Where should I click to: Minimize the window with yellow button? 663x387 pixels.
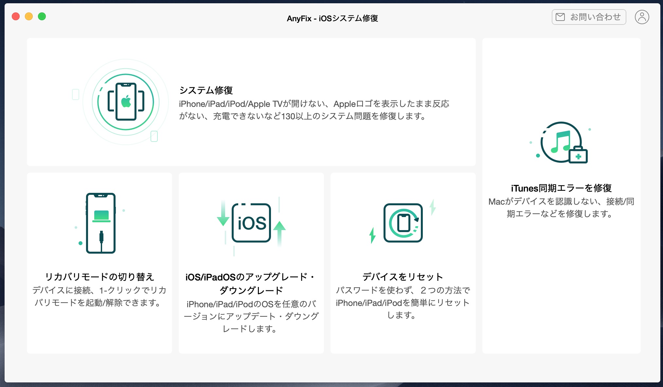pyautogui.click(x=29, y=16)
